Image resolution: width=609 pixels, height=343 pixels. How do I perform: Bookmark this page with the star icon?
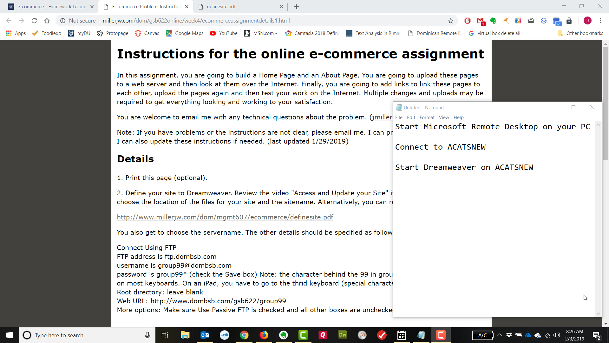tap(451, 21)
